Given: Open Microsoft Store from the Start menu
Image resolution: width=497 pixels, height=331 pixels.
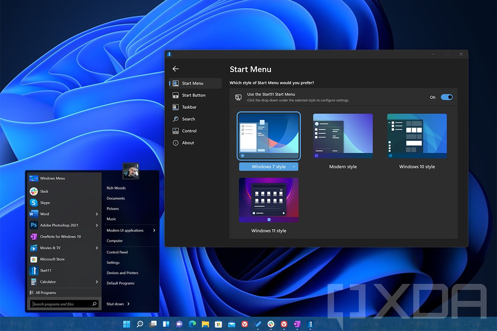Looking at the screenshot, I should [52, 259].
